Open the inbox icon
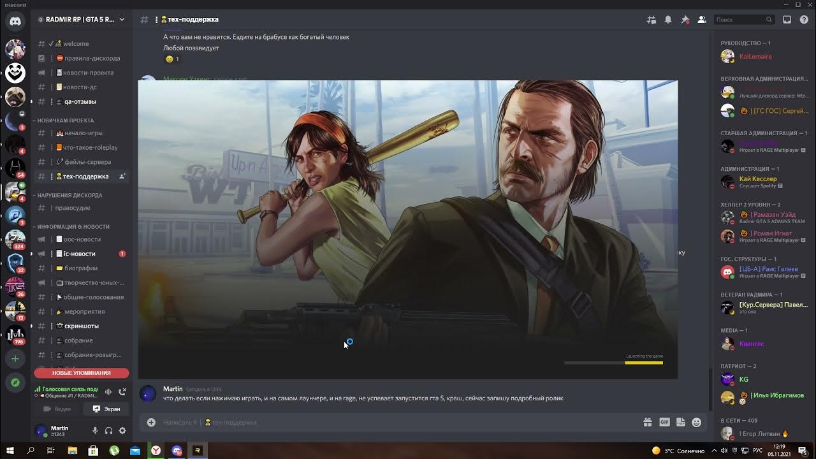 click(787, 20)
